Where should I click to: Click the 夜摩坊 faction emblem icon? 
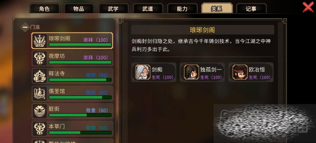coord(40,58)
